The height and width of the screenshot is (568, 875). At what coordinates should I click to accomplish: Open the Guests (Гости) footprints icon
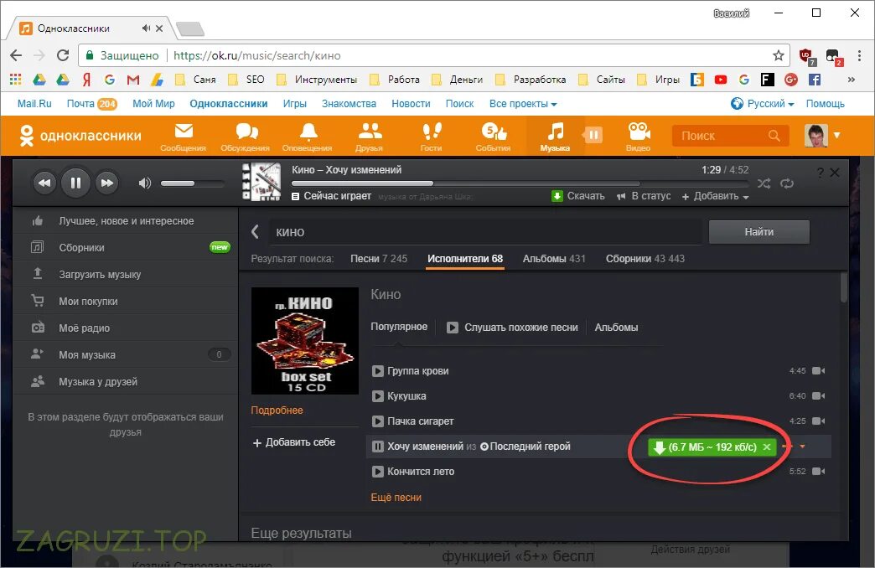pyautogui.click(x=432, y=137)
